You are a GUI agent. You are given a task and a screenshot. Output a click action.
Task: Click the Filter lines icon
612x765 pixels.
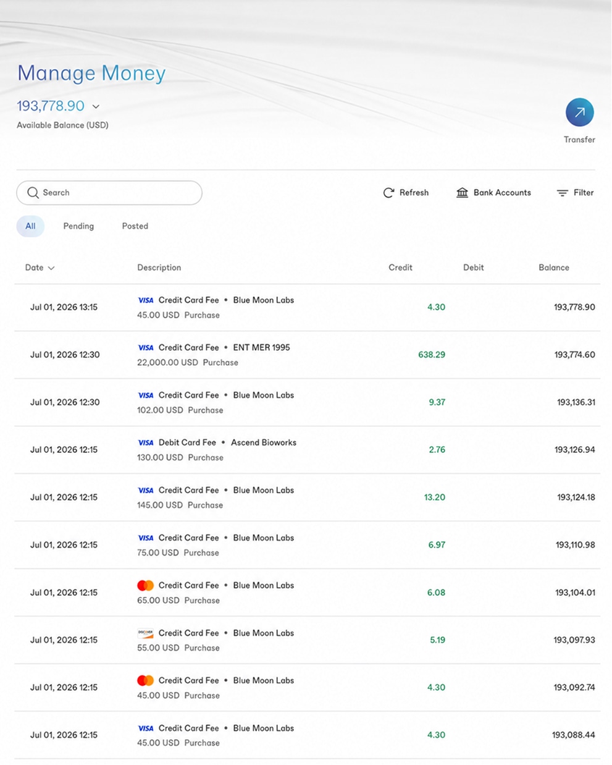[x=562, y=193]
